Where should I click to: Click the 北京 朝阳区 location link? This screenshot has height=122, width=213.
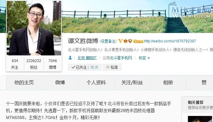pyautogui.click(x=87, y=58)
